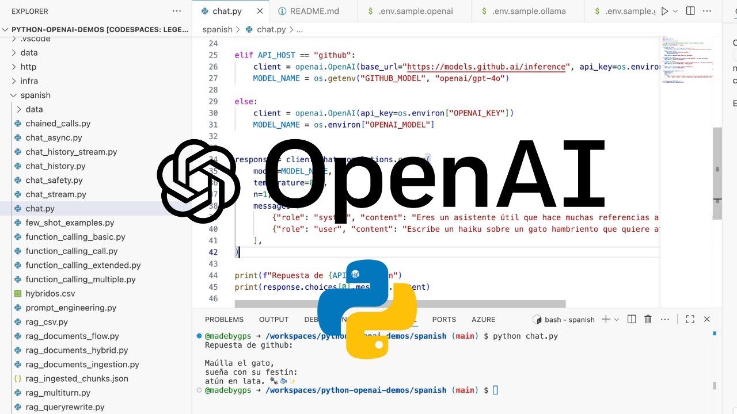Follow the models.github.ai/inference URL link
The height and width of the screenshot is (414, 737).
(486, 67)
